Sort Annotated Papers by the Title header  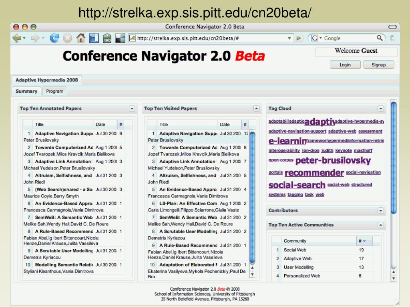[62, 125]
